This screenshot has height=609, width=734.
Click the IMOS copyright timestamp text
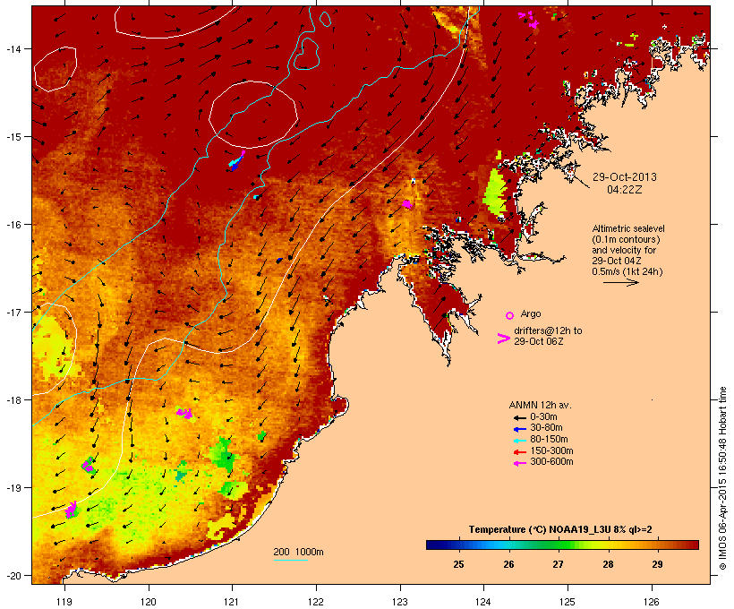(722, 478)
